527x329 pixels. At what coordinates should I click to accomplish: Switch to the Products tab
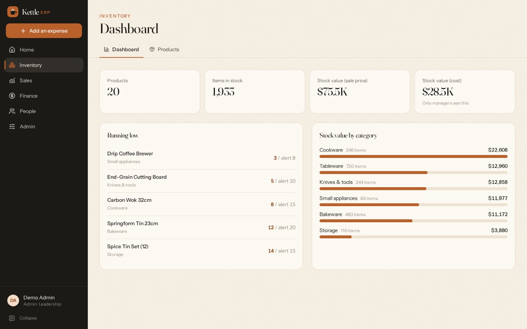[x=164, y=49]
